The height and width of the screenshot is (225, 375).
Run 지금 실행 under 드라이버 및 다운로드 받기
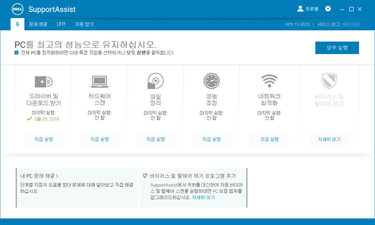click(x=43, y=139)
